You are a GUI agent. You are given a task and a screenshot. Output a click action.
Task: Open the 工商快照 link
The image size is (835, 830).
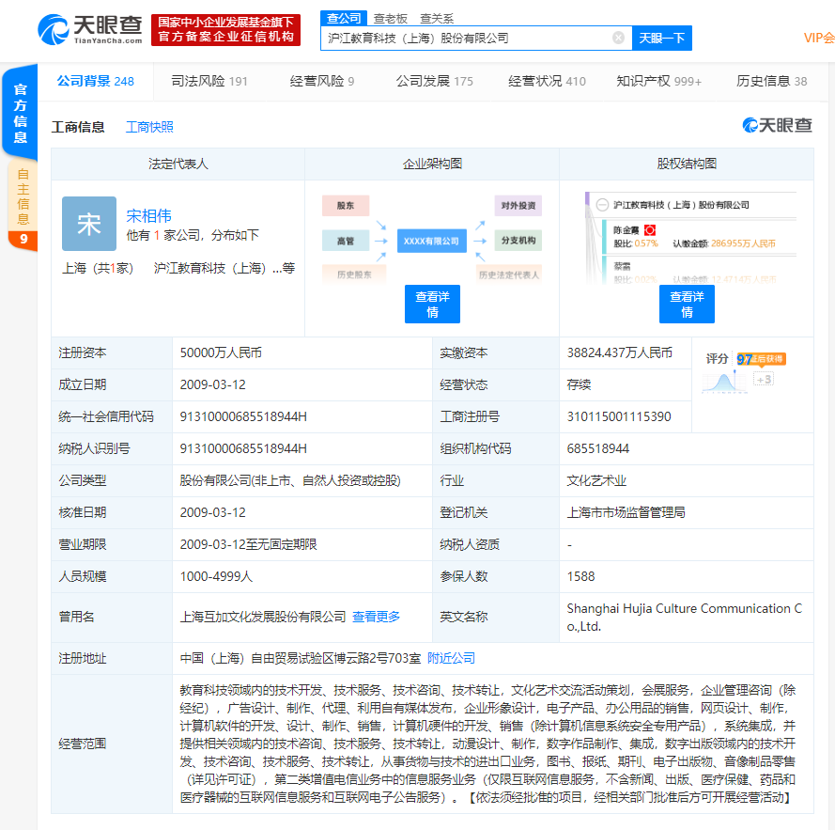(x=149, y=127)
